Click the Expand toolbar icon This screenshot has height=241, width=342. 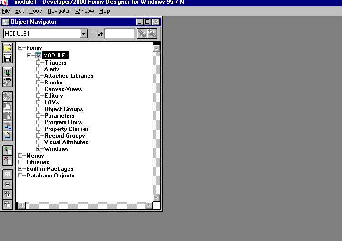8,174
